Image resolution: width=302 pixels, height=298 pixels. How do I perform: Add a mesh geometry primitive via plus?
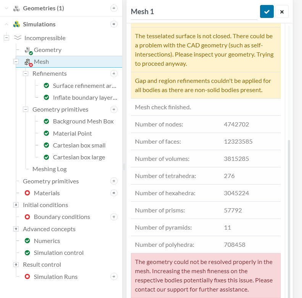pos(114,109)
